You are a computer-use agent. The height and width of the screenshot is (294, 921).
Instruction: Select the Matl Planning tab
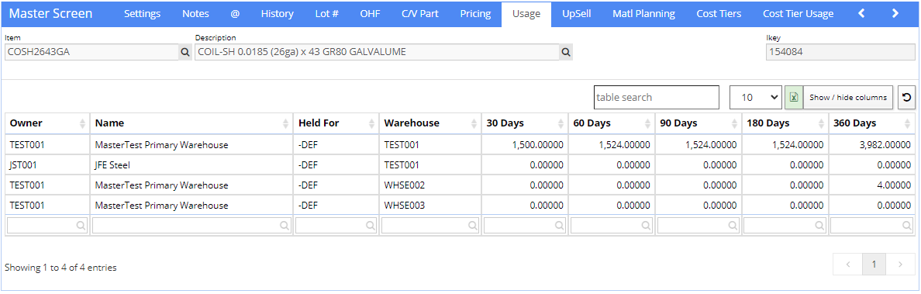[x=643, y=13]
